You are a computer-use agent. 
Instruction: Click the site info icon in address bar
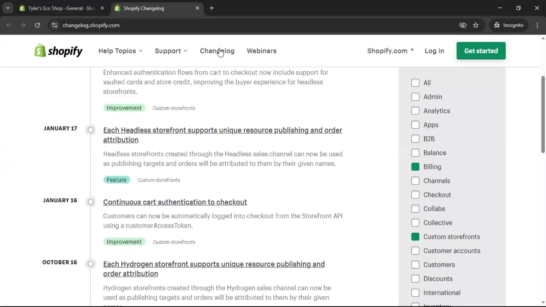[x=54, y=25]
